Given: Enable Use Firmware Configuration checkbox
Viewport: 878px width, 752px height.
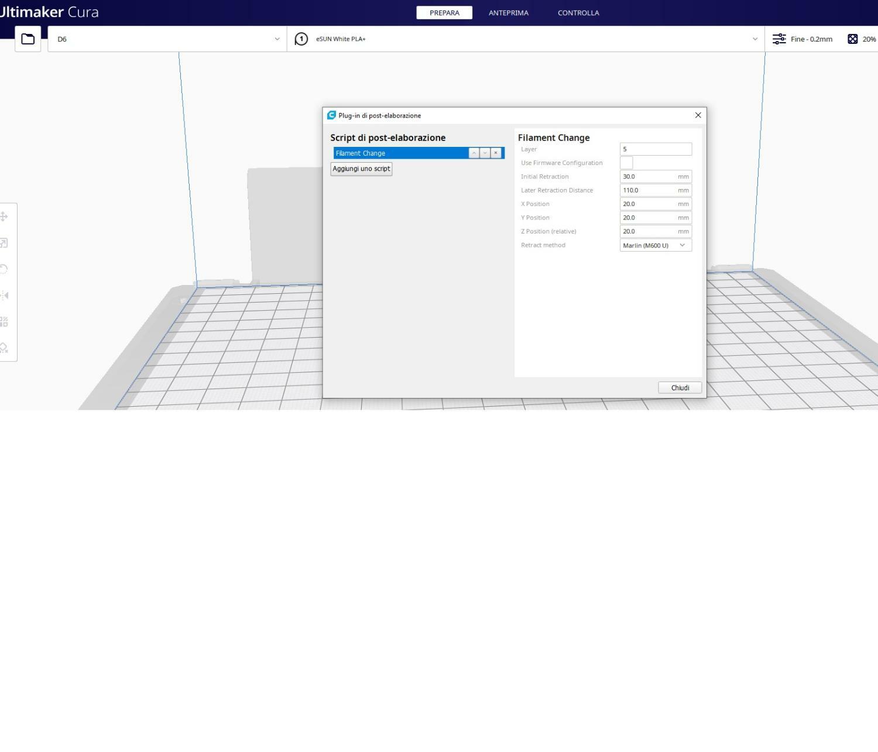Looking at the screenshot, I should (626, 163).
